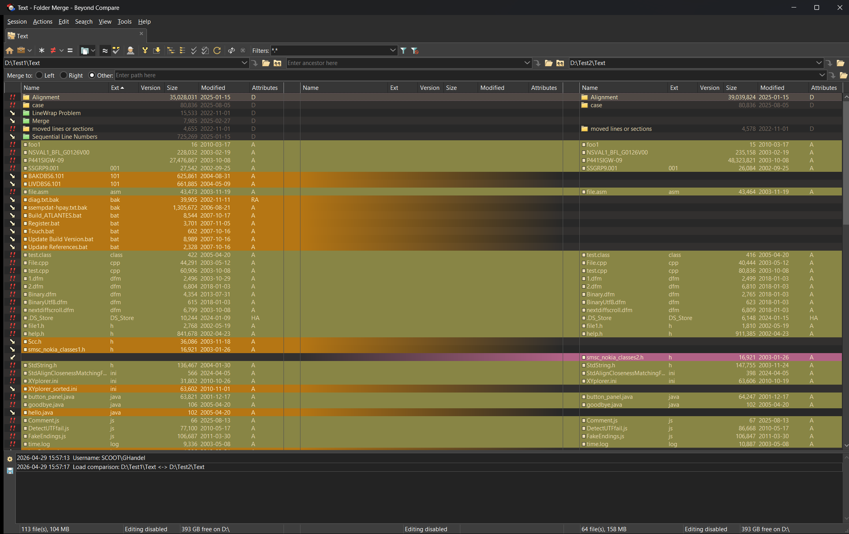
Task: Sort left pane by Size column
Action: [181, 88]
